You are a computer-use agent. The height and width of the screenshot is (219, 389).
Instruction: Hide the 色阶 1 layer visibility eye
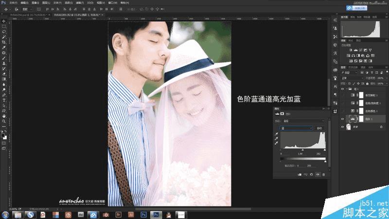tap(342, 118)
